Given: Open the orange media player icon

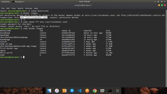Looking at the screenshot, I should click(87, 91).
